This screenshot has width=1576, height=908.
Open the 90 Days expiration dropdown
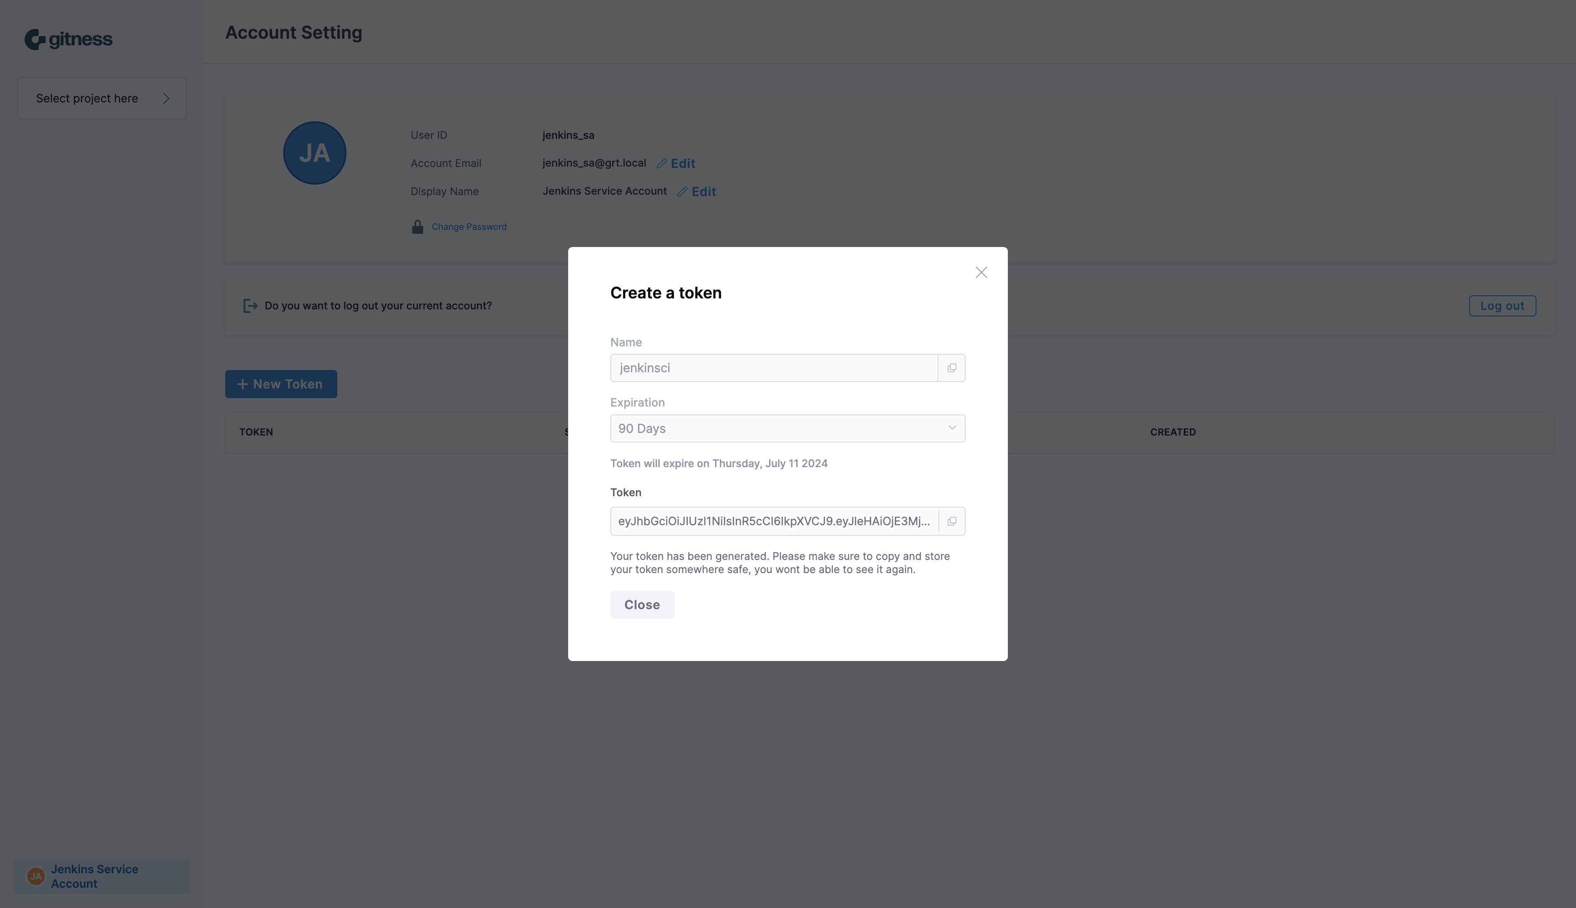coord(788,429)
